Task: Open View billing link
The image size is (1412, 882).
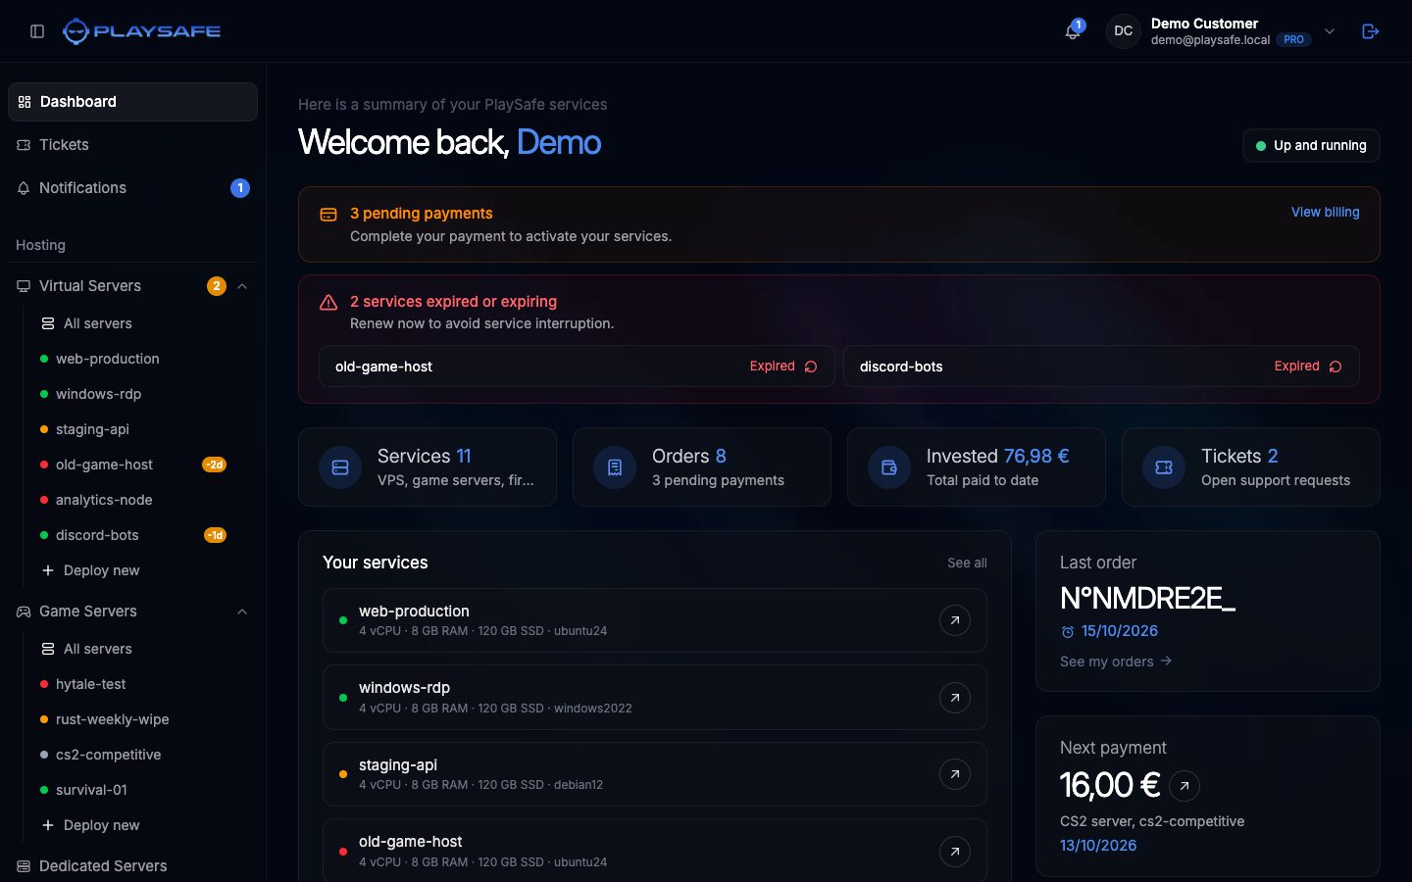Action: (x=1325, y=212)
